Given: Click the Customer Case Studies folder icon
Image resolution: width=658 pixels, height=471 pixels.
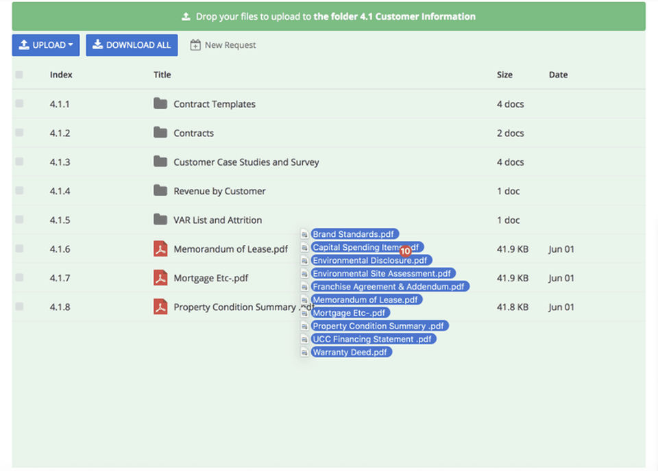Looking at the screenshot, I should point(160,162).
